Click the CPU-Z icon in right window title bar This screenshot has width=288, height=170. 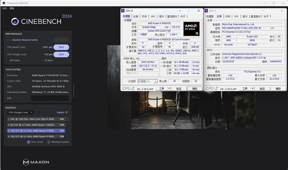click(x=207, y=11)
